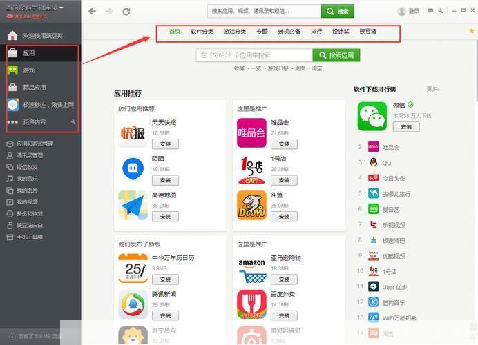Switch to the 设计奖 tab
The height and width of the screenshot is (345, 478).
[341, 31]
